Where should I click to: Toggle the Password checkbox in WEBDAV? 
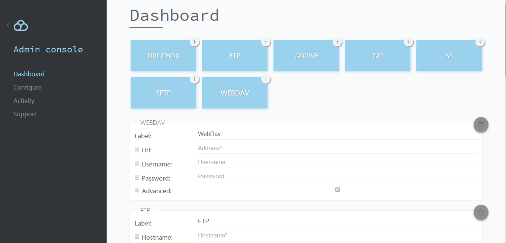coord(137,177)
